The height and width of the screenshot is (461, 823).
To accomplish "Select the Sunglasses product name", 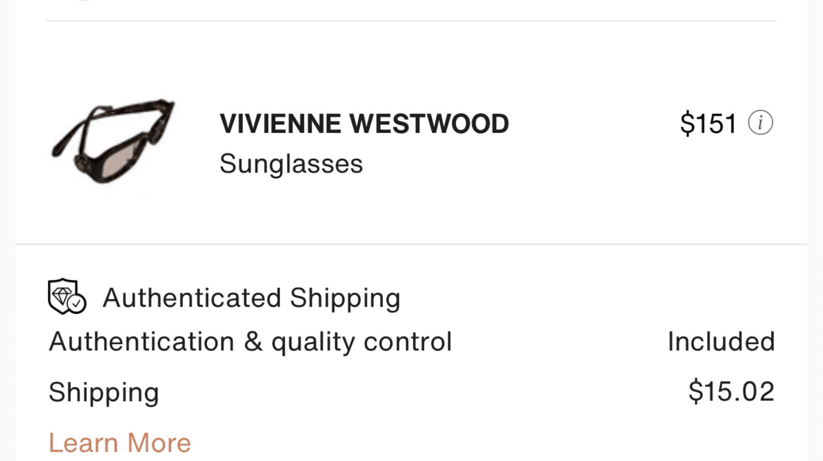I will [x=291, y=164].
